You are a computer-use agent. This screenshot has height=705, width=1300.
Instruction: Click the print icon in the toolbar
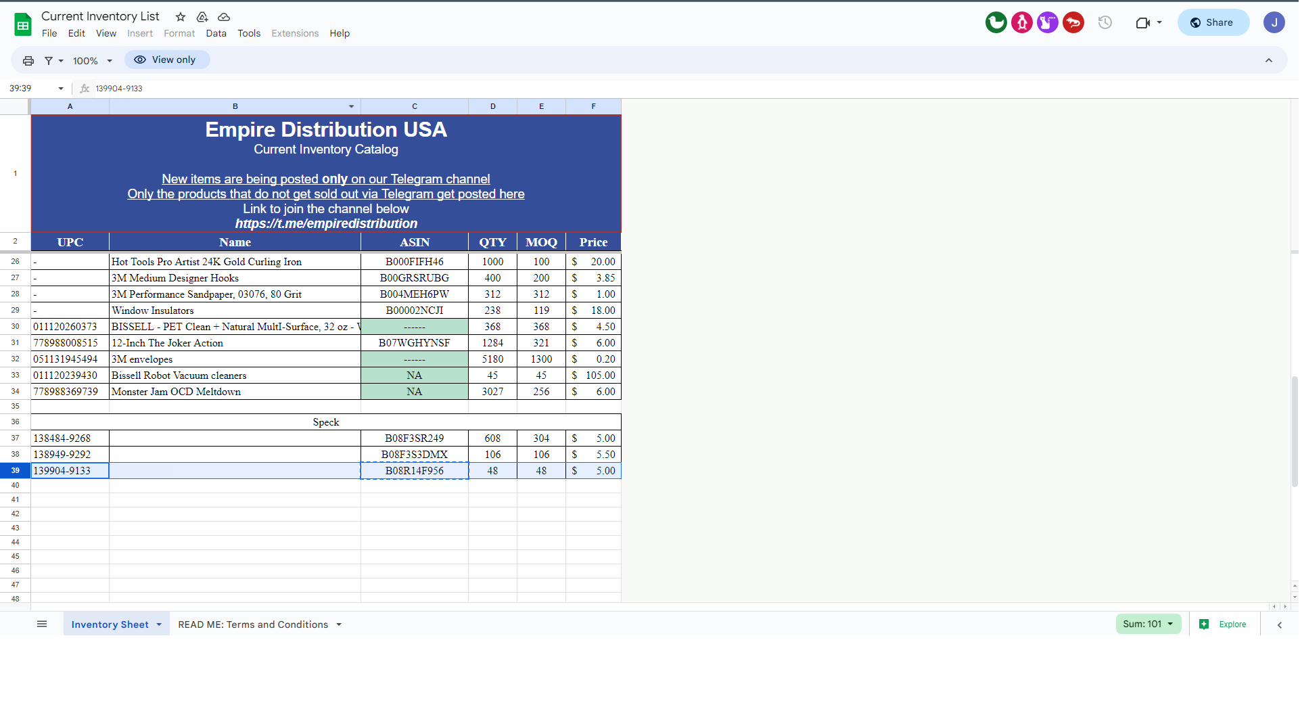[28, 61]
